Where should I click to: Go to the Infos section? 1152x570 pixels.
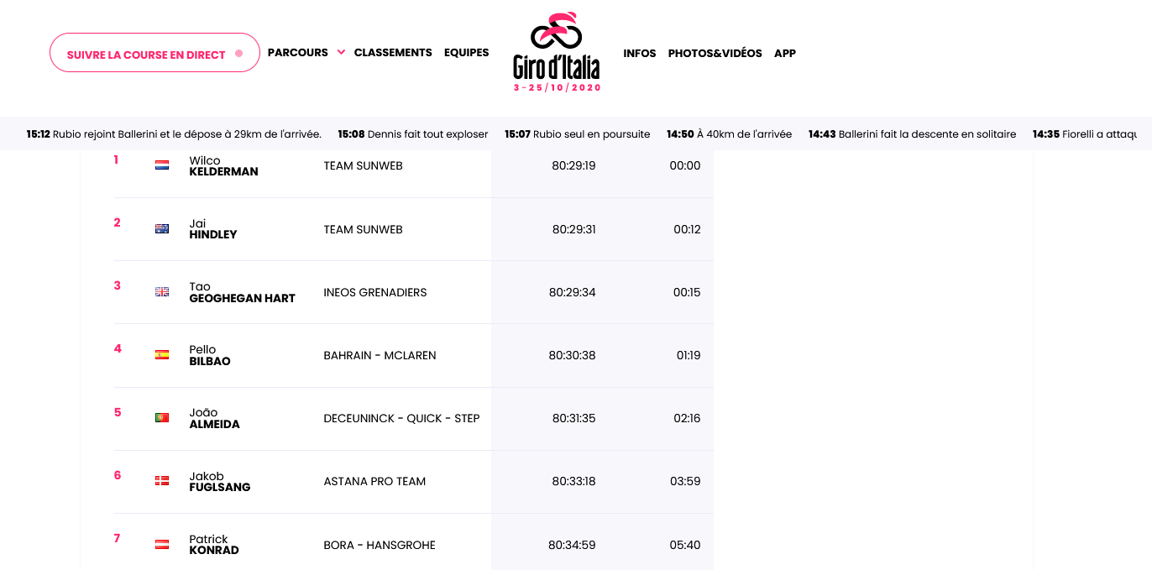click(639, 54)
